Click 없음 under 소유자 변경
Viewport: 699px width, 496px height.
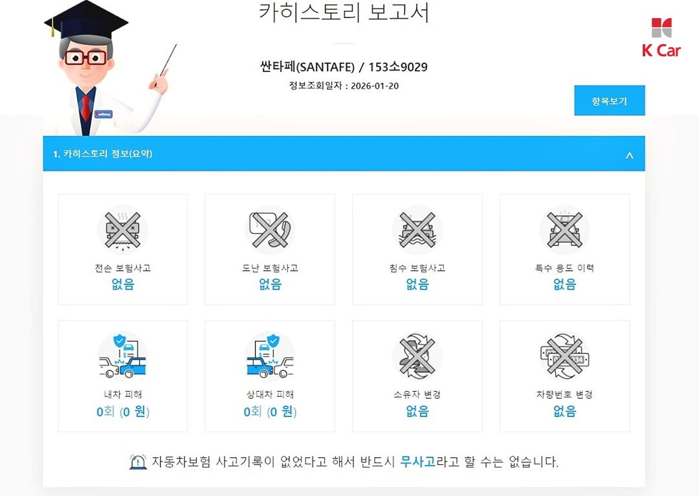pos(417,411)
